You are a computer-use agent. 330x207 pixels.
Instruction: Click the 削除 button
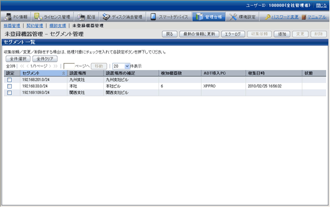(x=319, y=34)
